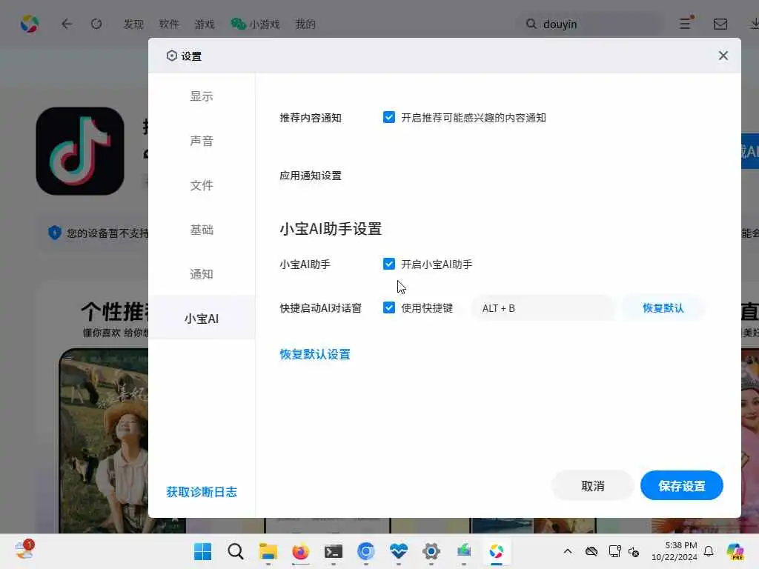
Task: Toggle 开启小宝AI助手 checkbox
Action: tap(388, 264)
